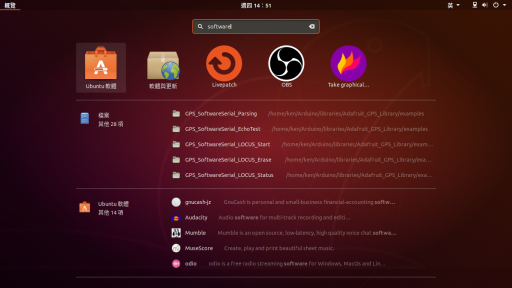
Task: Show 其他 14 項 more software results
Action: pos(110,212)
